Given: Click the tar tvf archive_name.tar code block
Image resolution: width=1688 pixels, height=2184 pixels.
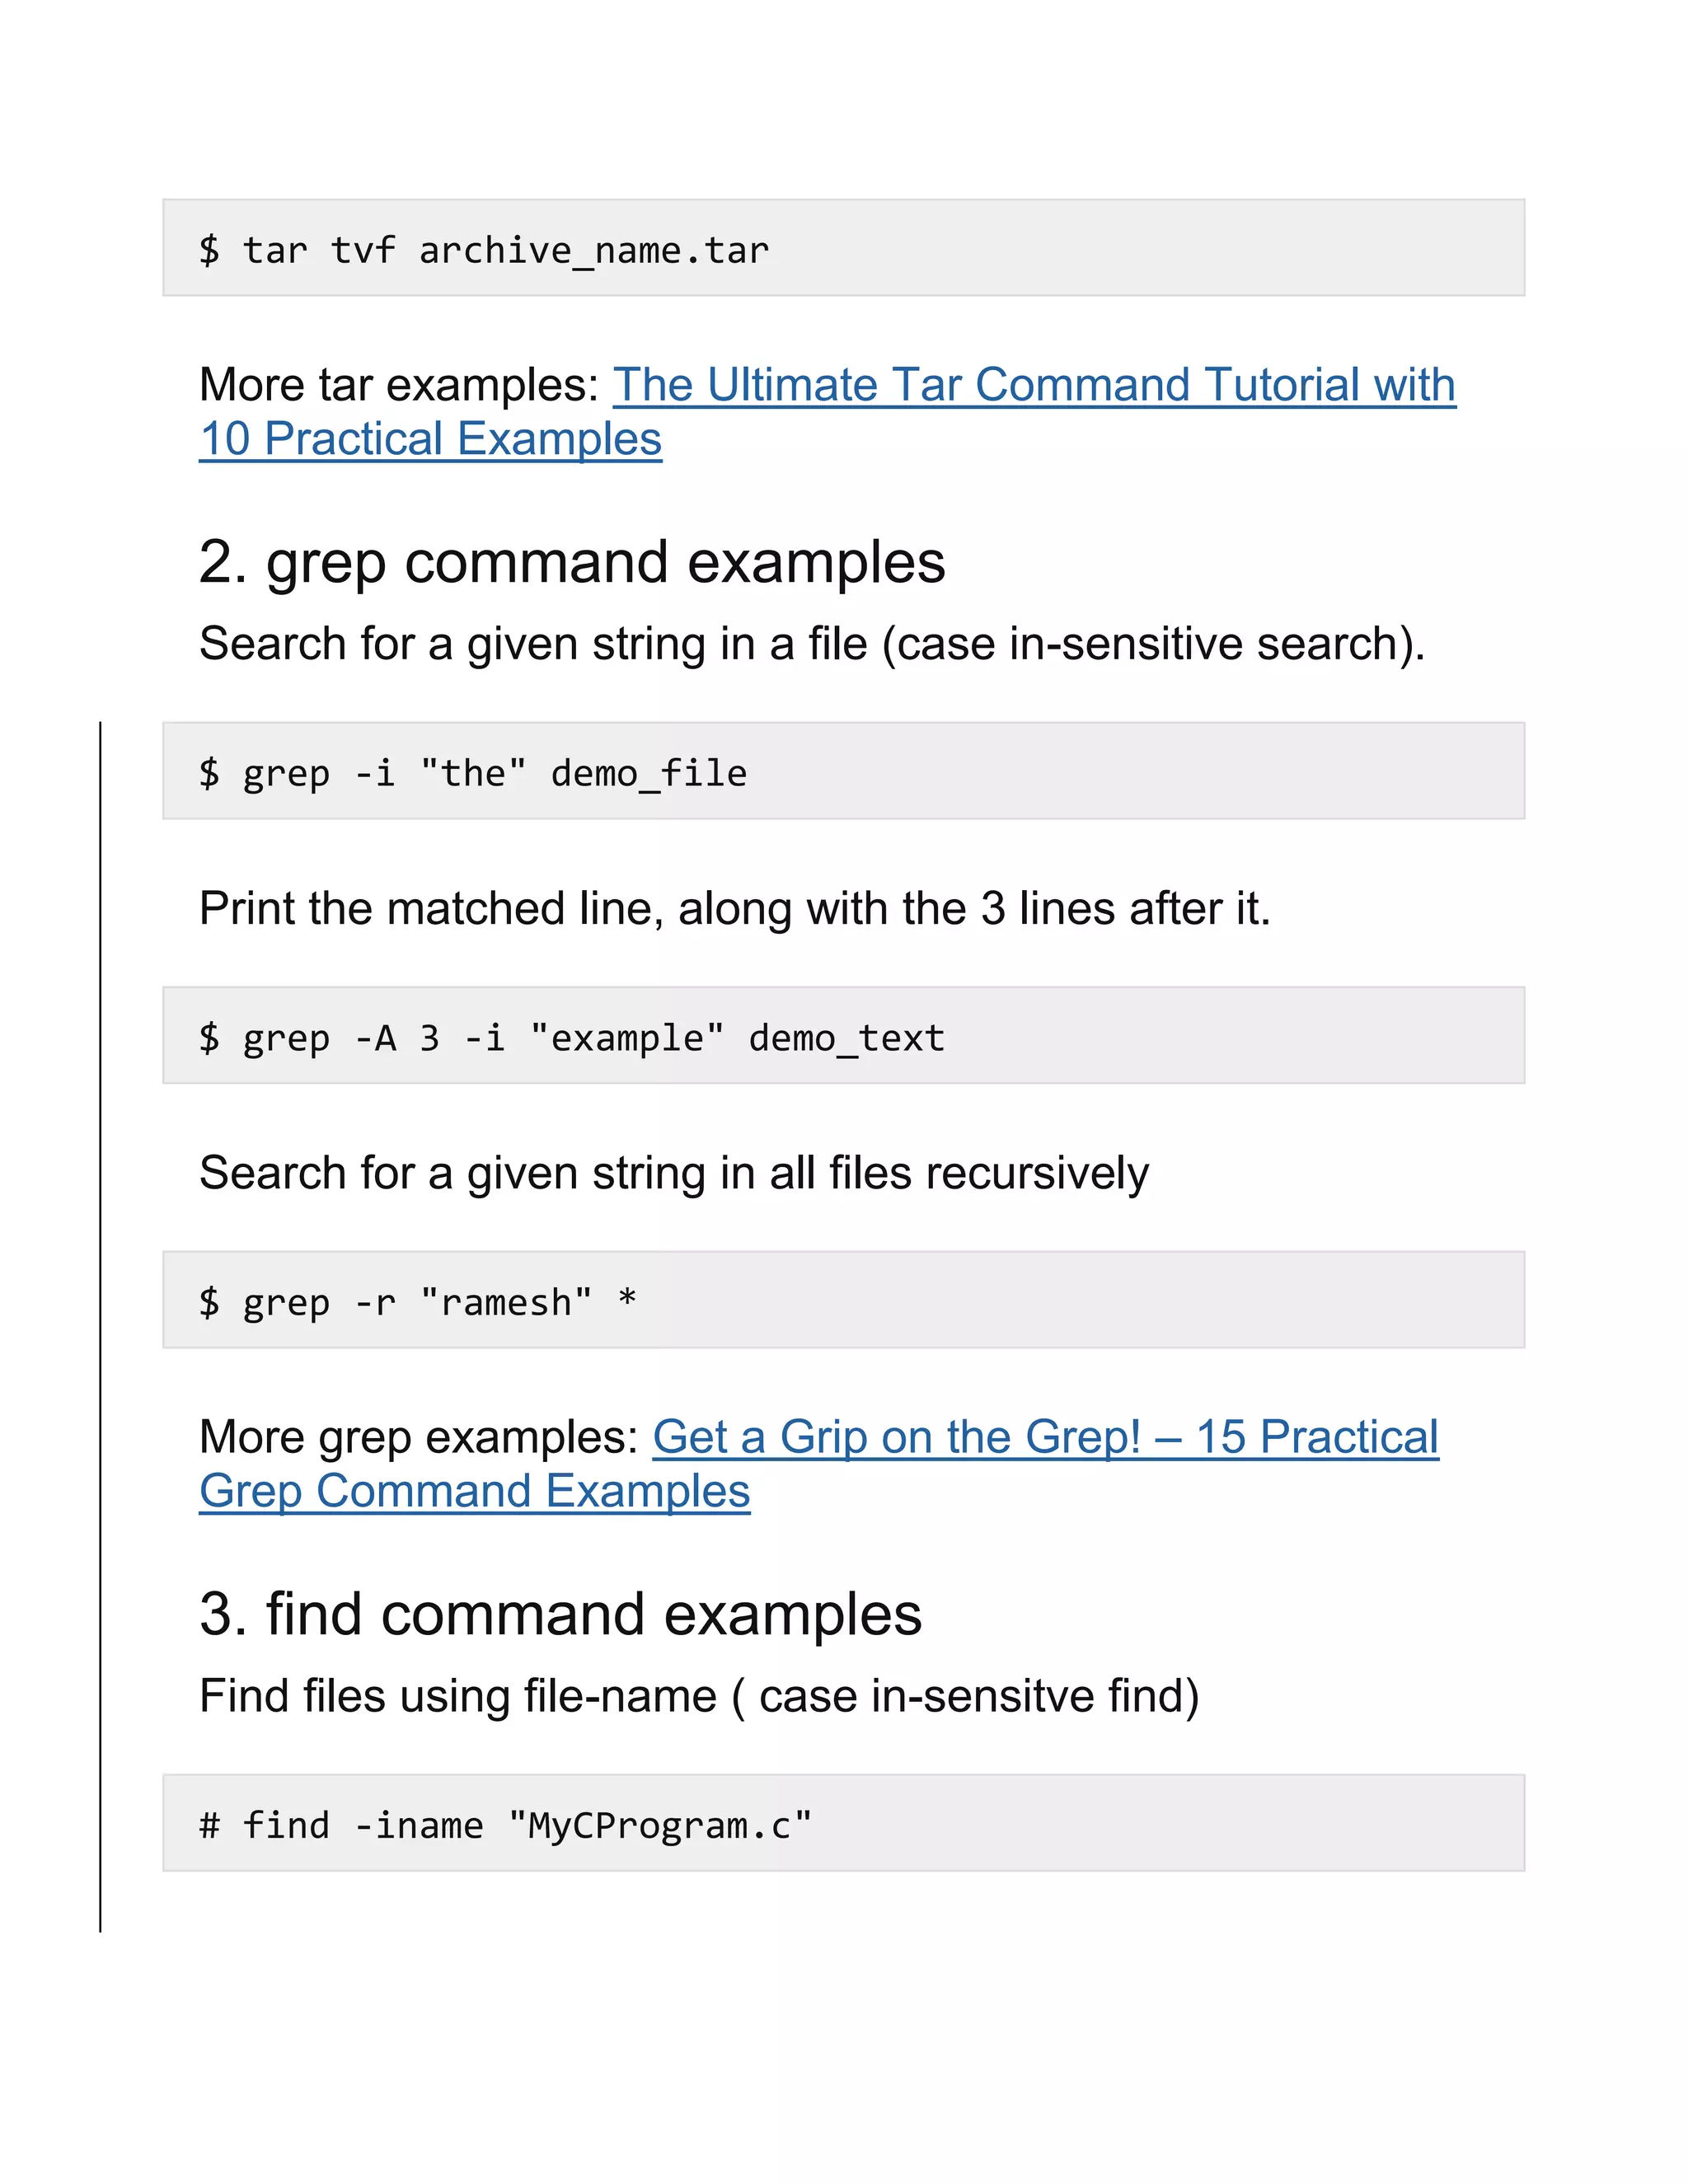Looking at the screenshot, I should [842, 248].
